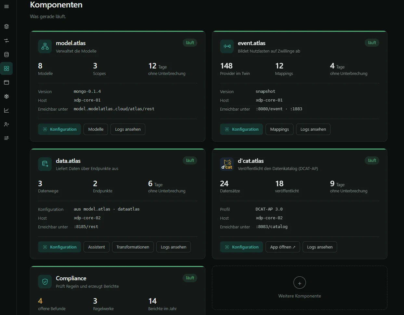Image resolution: width=404 pixels, height=315 pixels.
Task: View logs of event.atlas
Action: pos(313,129)
